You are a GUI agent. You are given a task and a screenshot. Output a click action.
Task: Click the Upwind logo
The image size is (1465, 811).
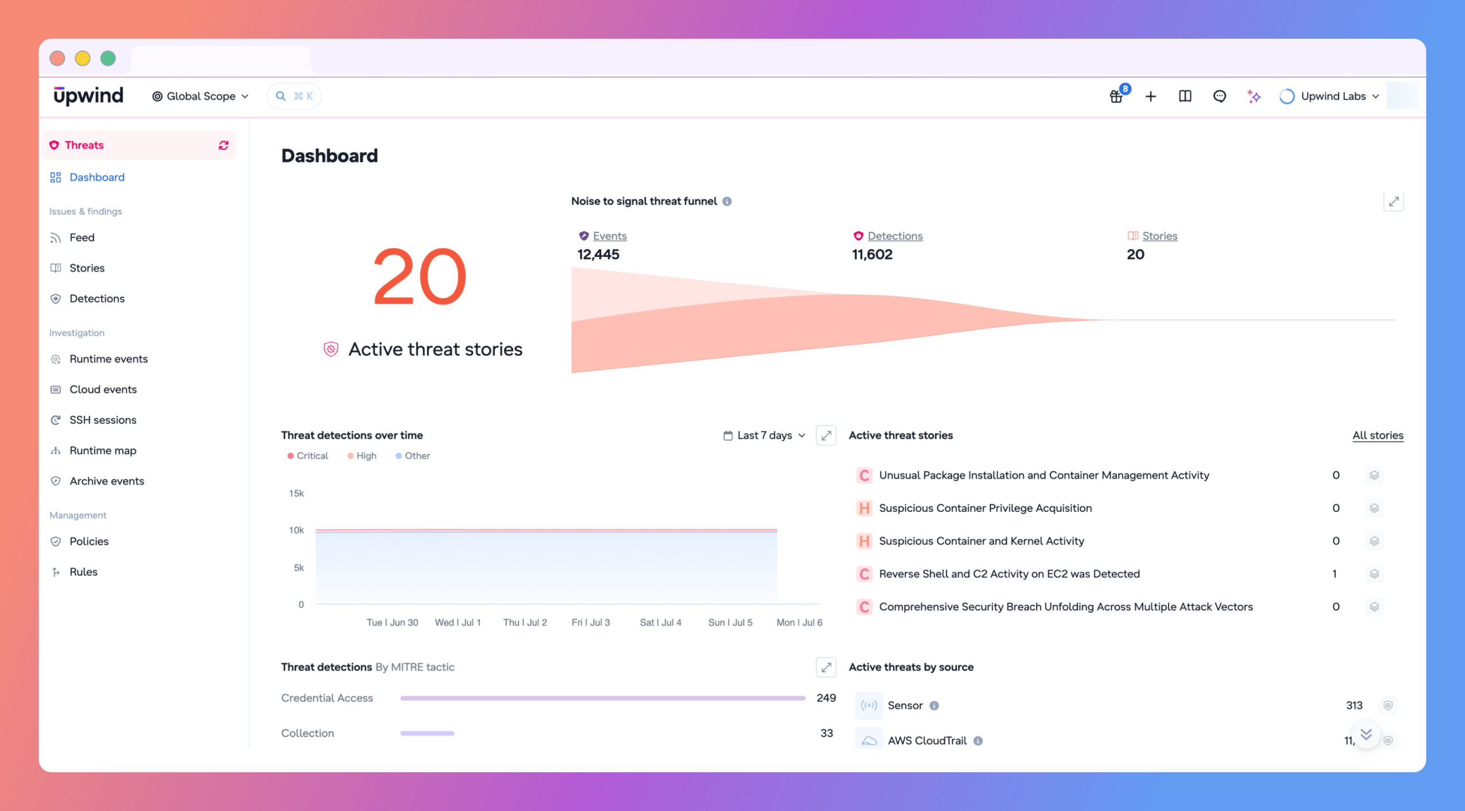[88, 96]
